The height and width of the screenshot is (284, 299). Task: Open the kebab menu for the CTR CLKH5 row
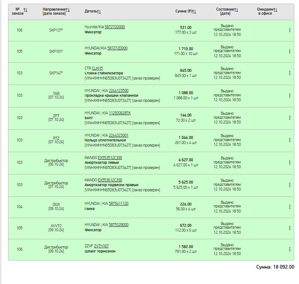pyautogui.click(x=289, y=73)
